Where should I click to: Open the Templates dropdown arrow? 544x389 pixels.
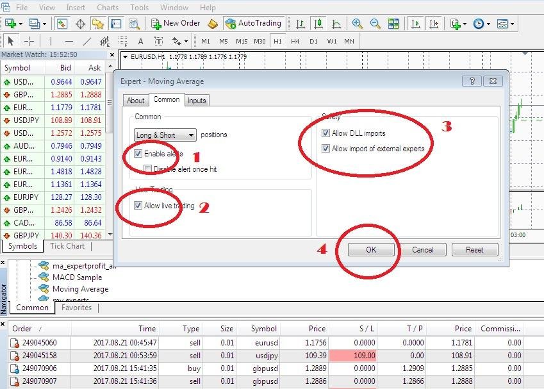click(x=512, y=24)
